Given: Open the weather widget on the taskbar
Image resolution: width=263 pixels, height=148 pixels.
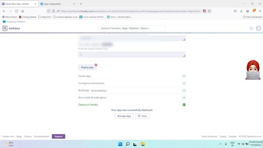Looking at the screenshot, I should point(9,144).
